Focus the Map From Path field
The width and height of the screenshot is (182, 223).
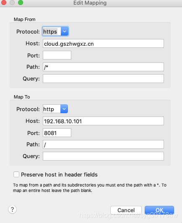[x=103, y=67]
